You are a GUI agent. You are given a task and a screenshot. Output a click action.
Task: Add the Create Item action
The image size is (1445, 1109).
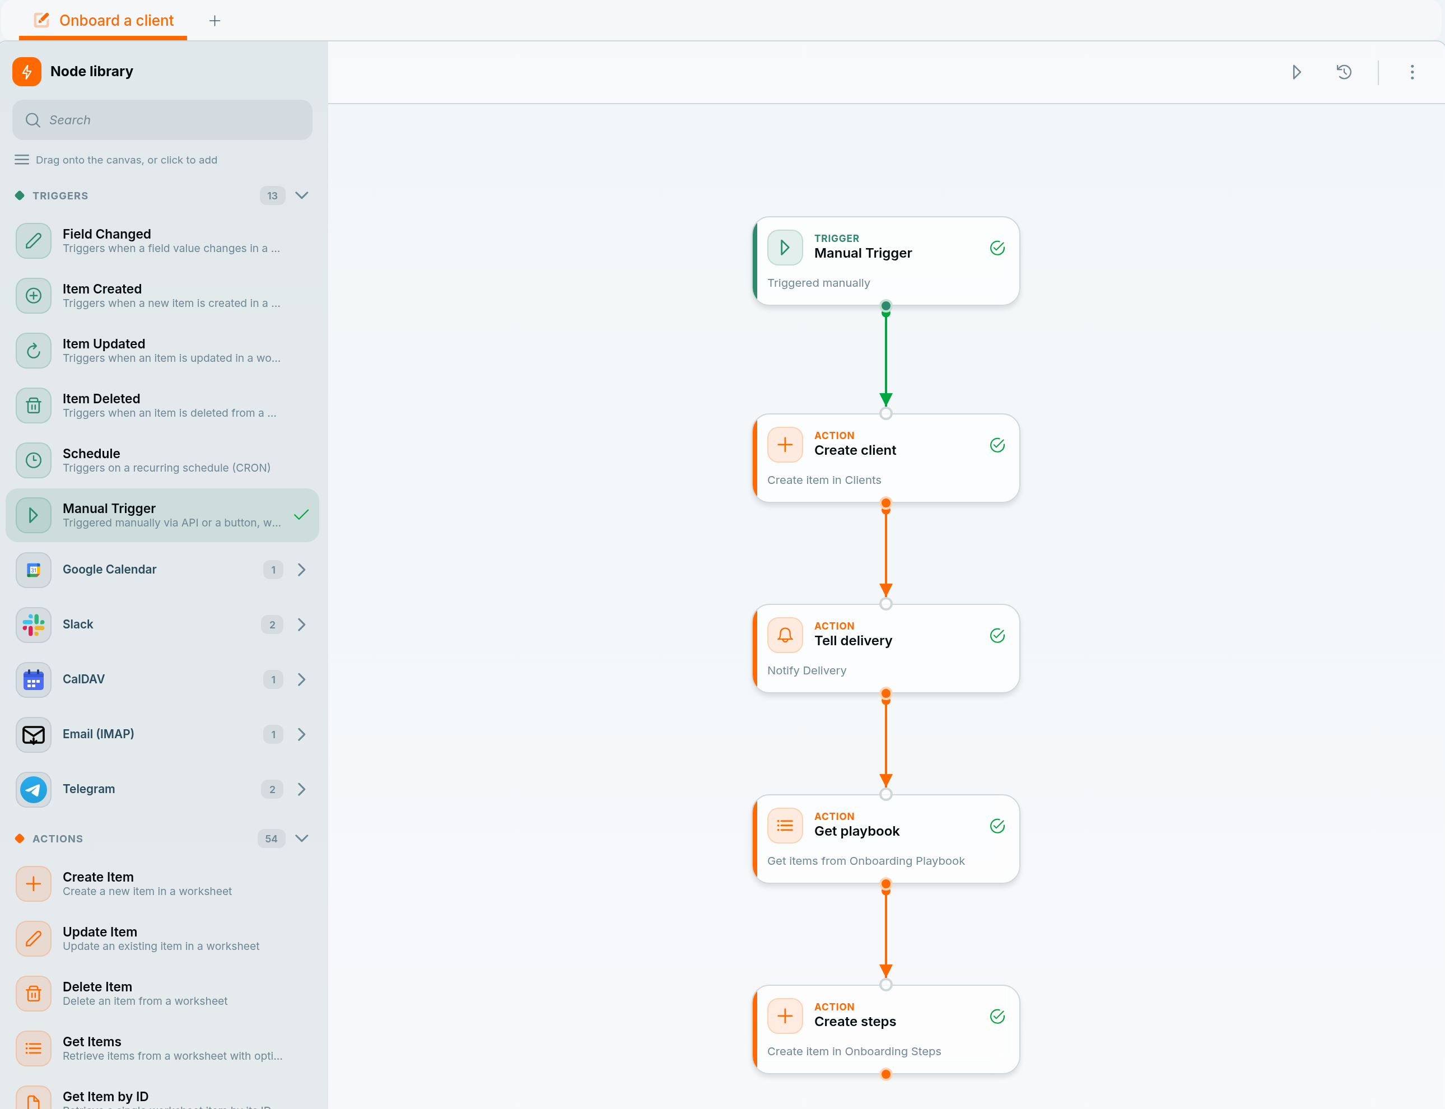(x=162, y=884)
